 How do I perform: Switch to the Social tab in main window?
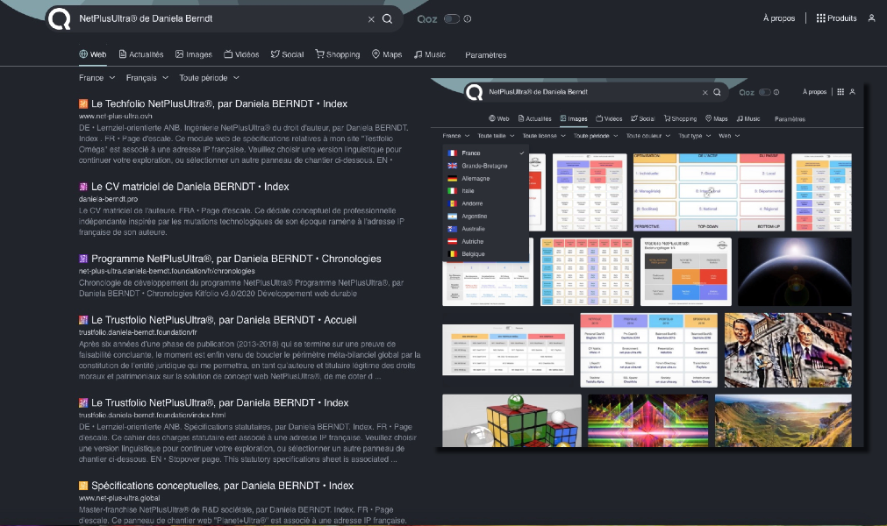(288, 55)
